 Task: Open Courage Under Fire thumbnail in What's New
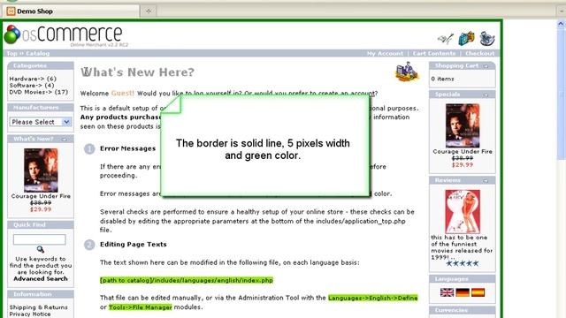click(41, 170)
